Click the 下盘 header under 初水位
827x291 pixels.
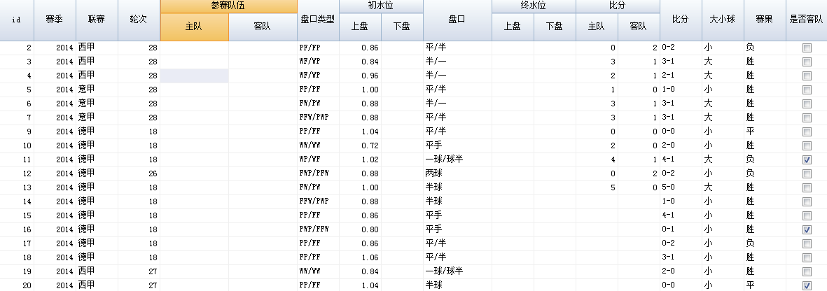402,27
